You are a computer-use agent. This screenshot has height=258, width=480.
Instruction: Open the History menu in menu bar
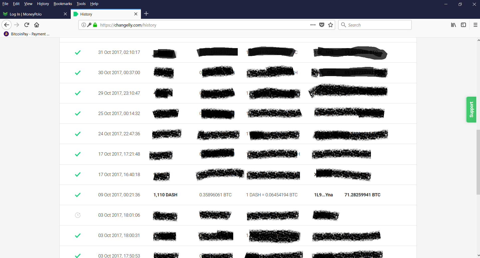(43, 4)
